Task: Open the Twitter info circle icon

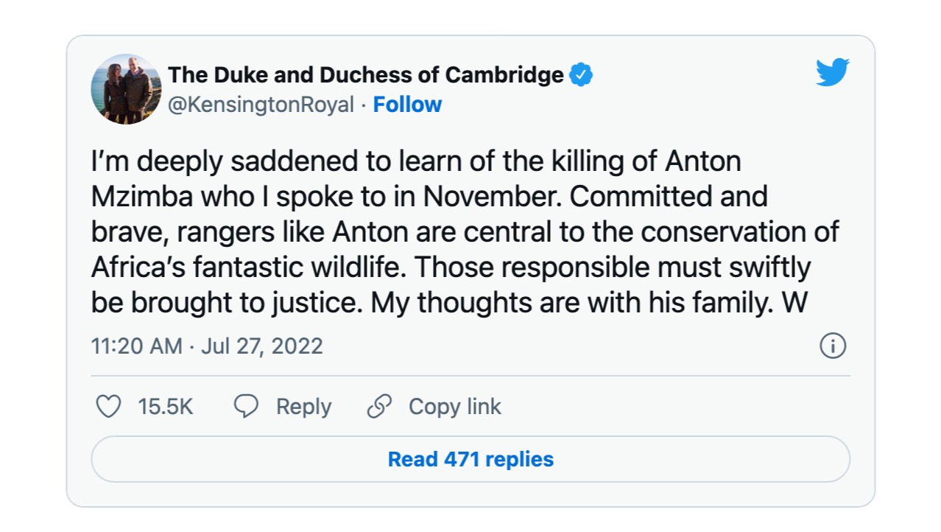Action: point(833,346)
